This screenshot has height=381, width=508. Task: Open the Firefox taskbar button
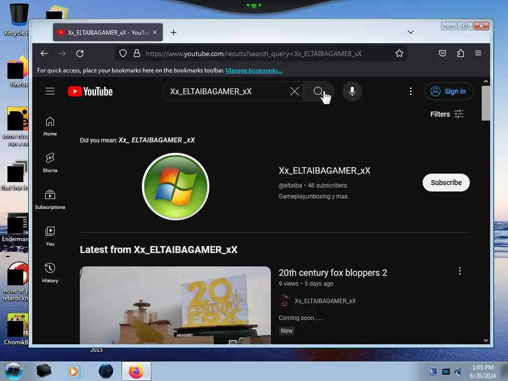click(x=136, y=371)
